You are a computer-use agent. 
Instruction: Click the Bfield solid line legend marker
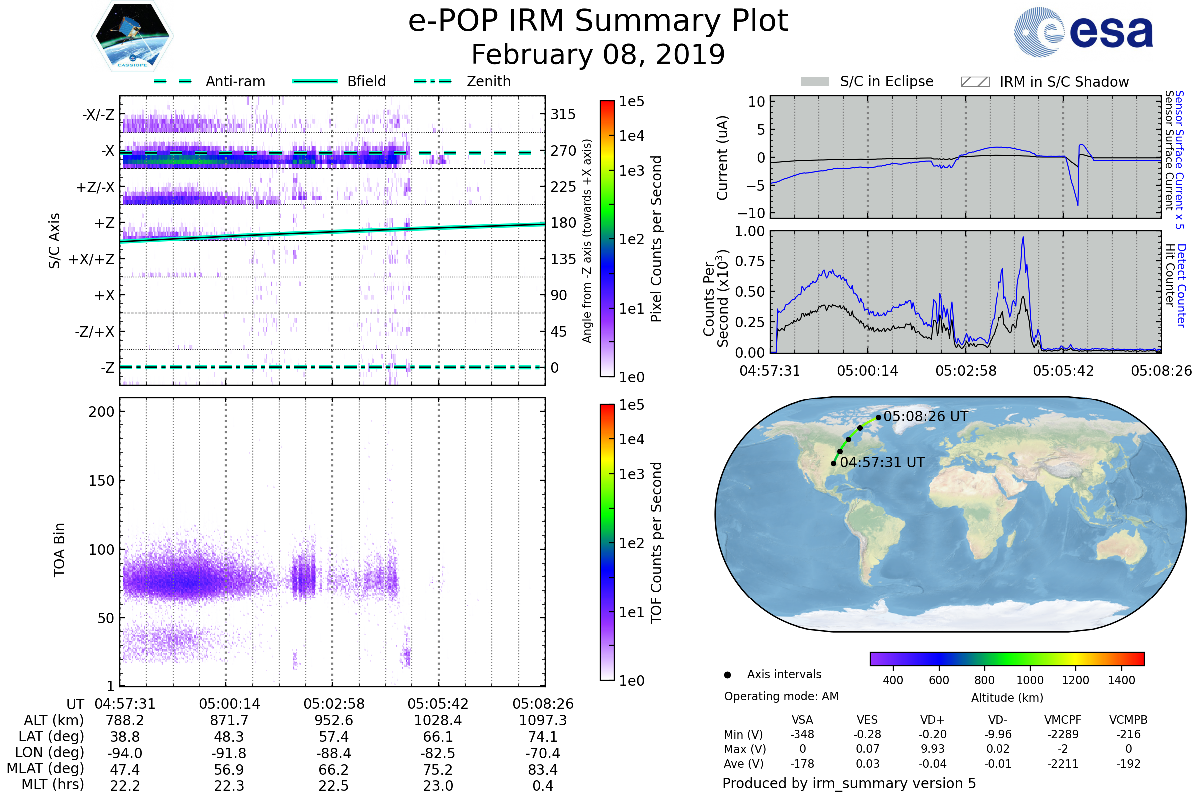[x=315, y=81]
